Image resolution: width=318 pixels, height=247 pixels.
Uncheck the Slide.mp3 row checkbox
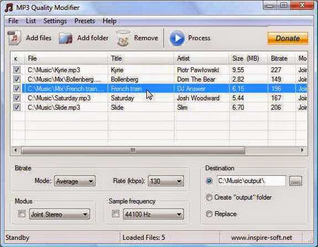17,108
